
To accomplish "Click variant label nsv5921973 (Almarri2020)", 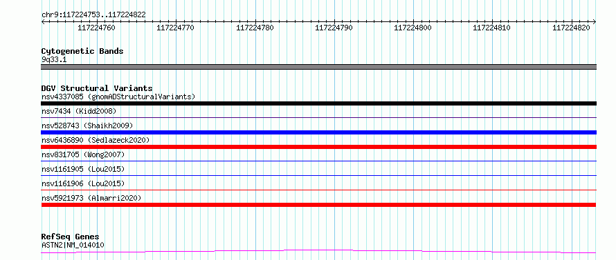I will [x=91, y=198].
